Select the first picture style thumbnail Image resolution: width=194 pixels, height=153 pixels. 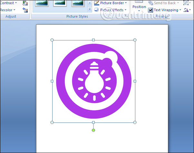click(42, 3)
